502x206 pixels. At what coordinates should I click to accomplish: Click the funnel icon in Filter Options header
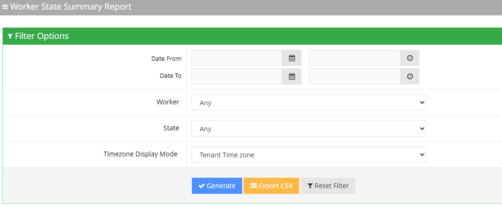click(x=10, y=37)
